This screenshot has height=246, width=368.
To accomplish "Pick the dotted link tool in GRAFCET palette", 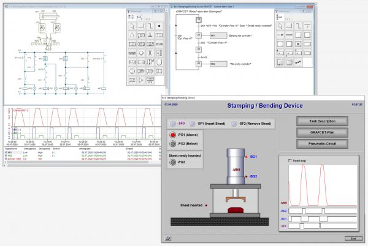I will pos(298,62).
